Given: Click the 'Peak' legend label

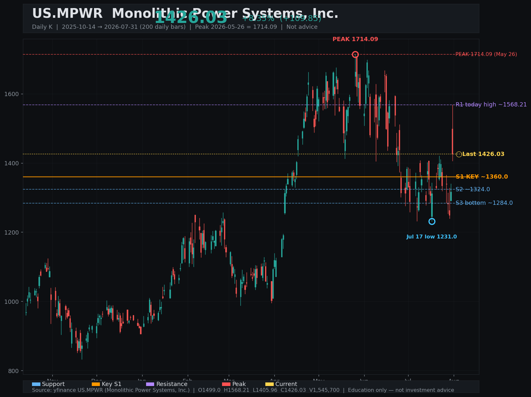Looking at the screenshot, I should [239, 384].
